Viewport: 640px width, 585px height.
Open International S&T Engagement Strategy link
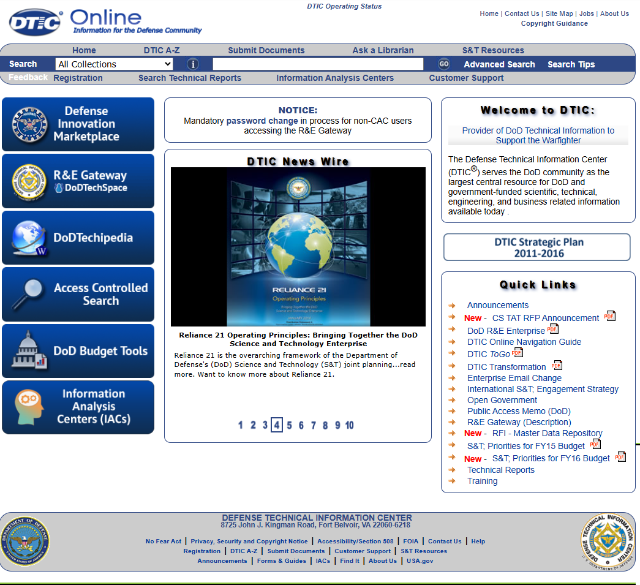[x=543, y=389]
